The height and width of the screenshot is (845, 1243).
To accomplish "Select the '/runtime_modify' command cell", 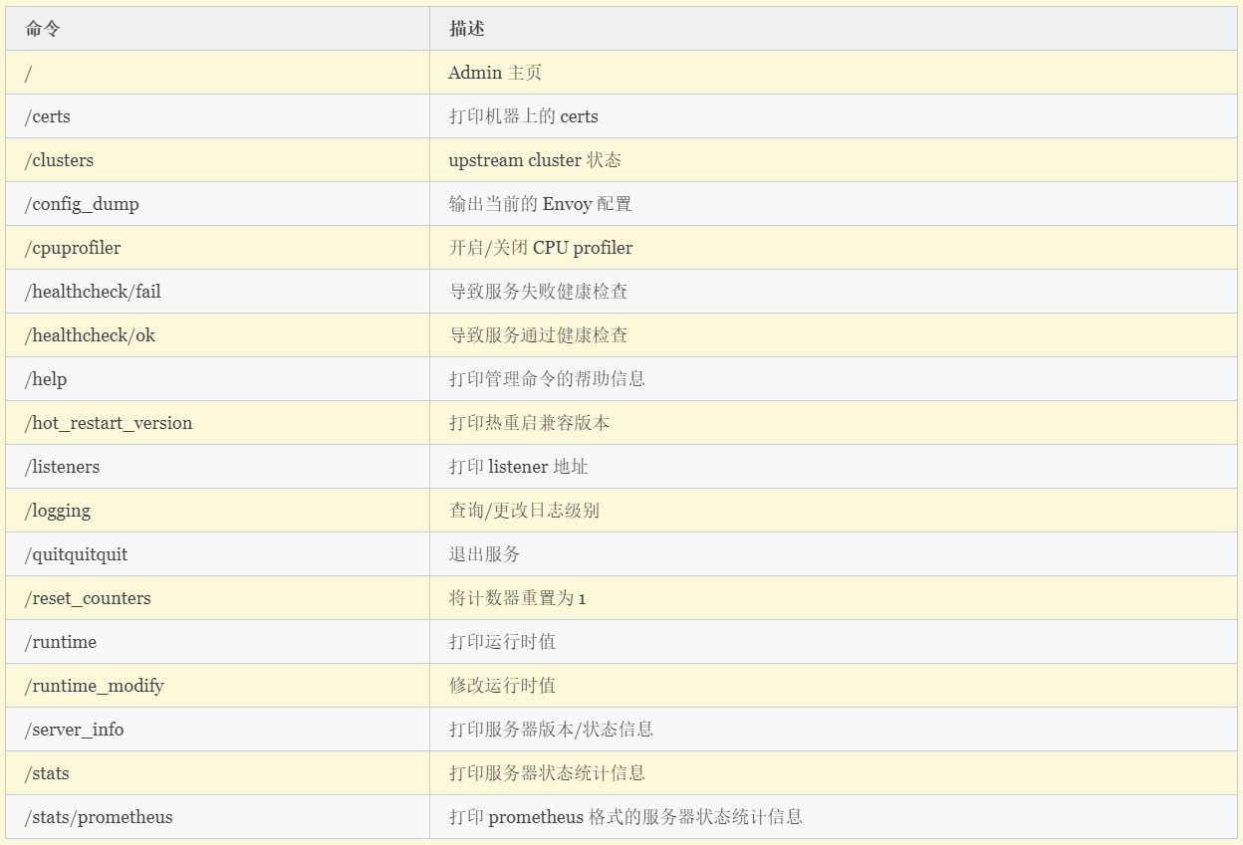I will [217, 686].
